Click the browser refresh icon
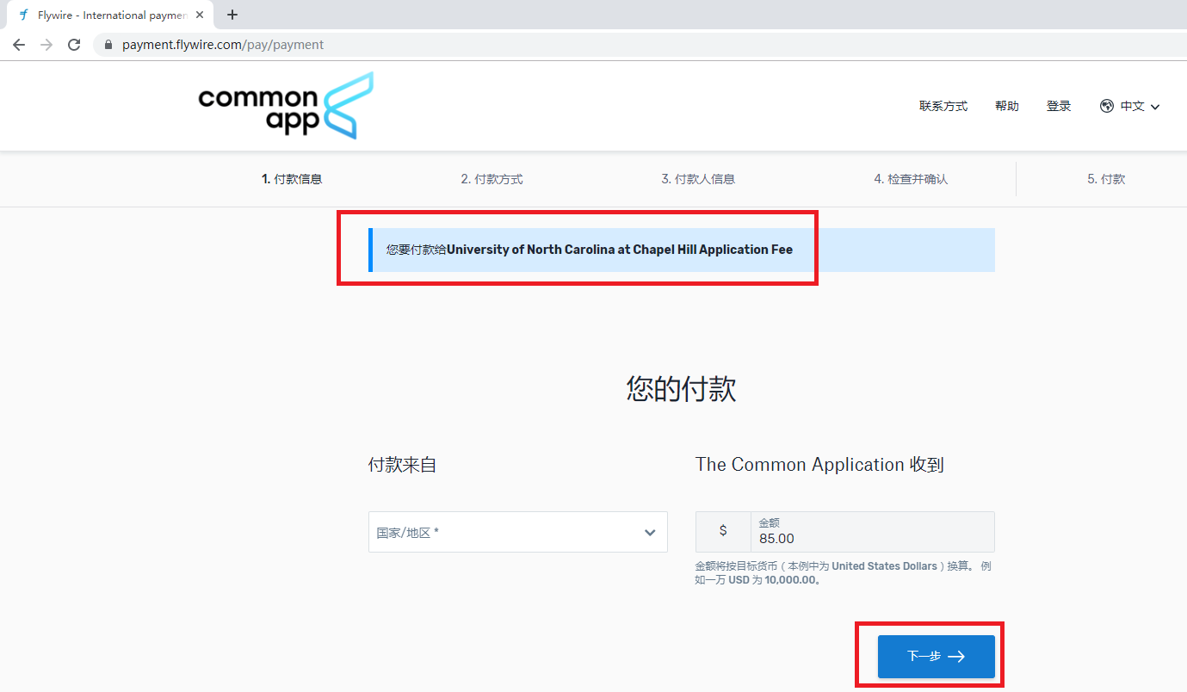The image size is (1187, 692). coord(73,44)
